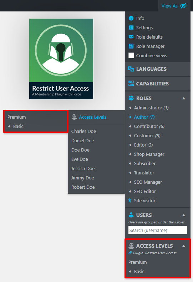Click the Role defaults eye-screen icon
Viewport: 193px width, 282px height.
(131, 37)
